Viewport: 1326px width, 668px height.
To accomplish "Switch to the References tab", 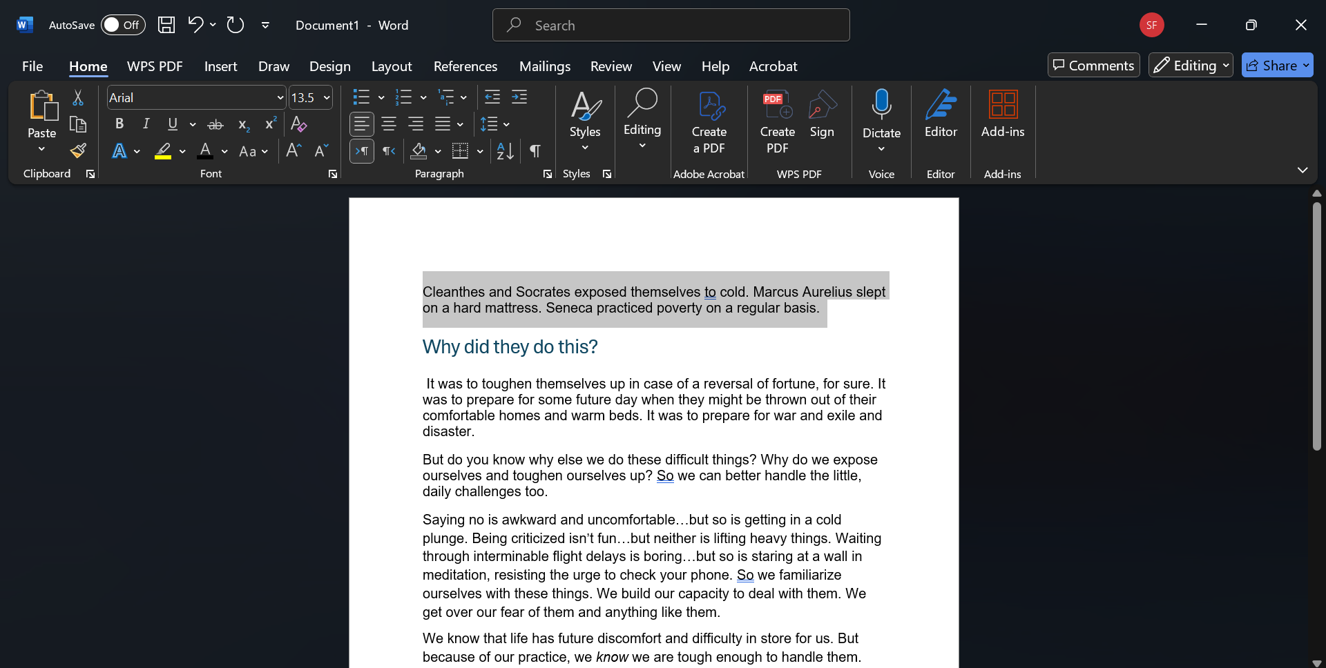I will (x=465, y=66).
